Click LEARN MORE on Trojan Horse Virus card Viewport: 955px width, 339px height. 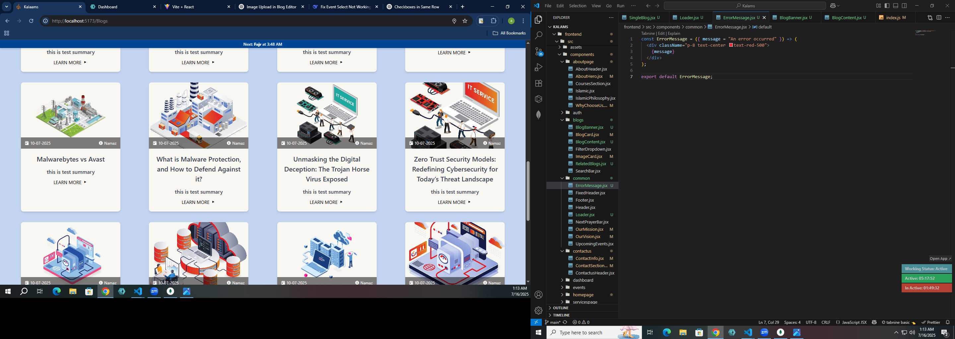[x=326, y=202]
